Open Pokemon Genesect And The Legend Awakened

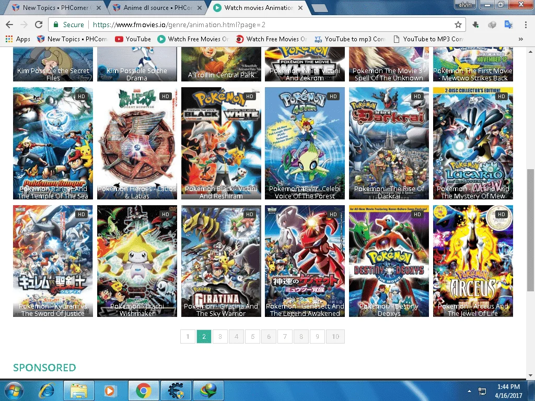[x=305, y=261]
